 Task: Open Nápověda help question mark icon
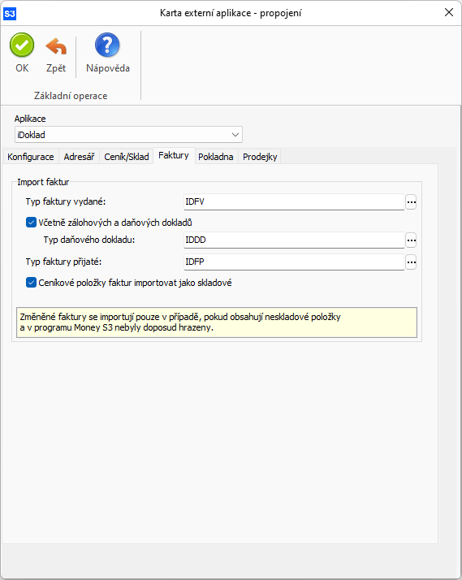pos(107,45)
